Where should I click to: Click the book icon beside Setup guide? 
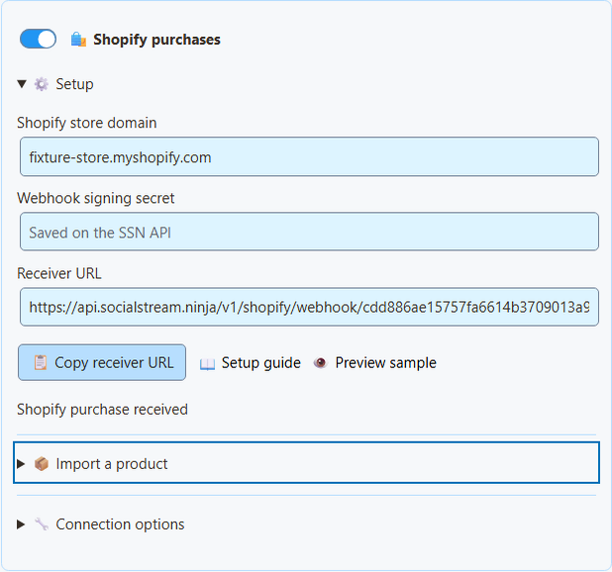207,364
